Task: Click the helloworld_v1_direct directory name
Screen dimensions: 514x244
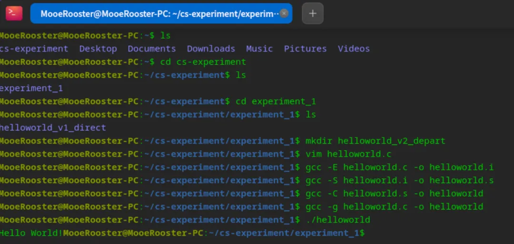Action: coord(53,127)
